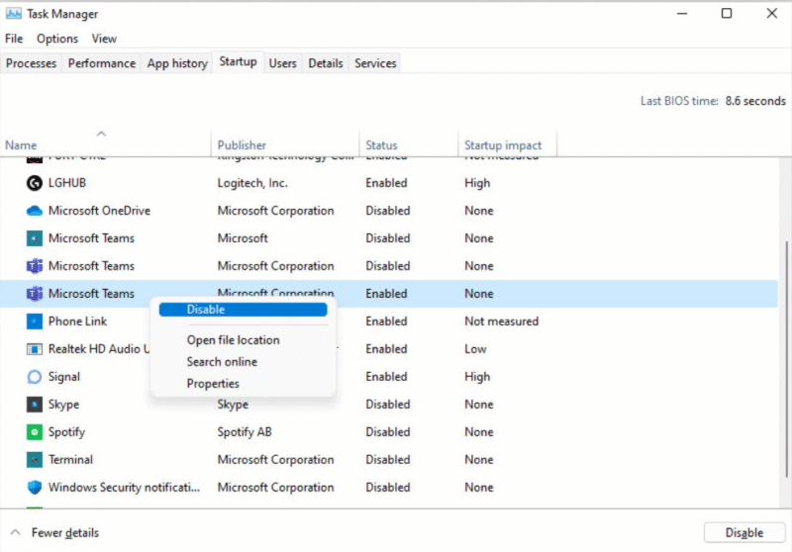
Task: Click the LGHUB app icon
Action: (x=34, y=183)
